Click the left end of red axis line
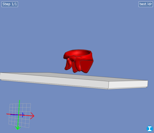154x133 pixels. pos(7,114)
